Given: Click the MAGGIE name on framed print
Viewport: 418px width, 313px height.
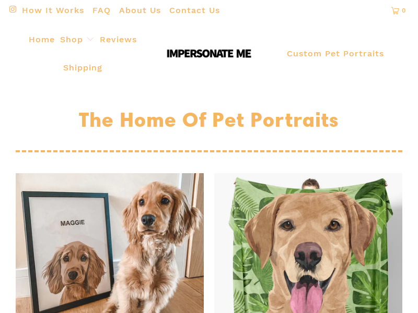Looking at the screenshot, I should click(72, 223).
